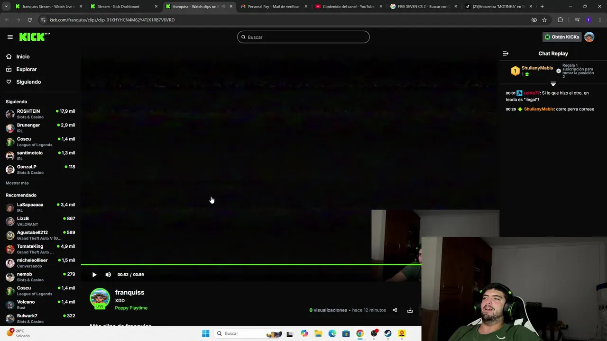Open Copilot from taskbar
The image size is (607, 341).
click(x=304, y=333)
